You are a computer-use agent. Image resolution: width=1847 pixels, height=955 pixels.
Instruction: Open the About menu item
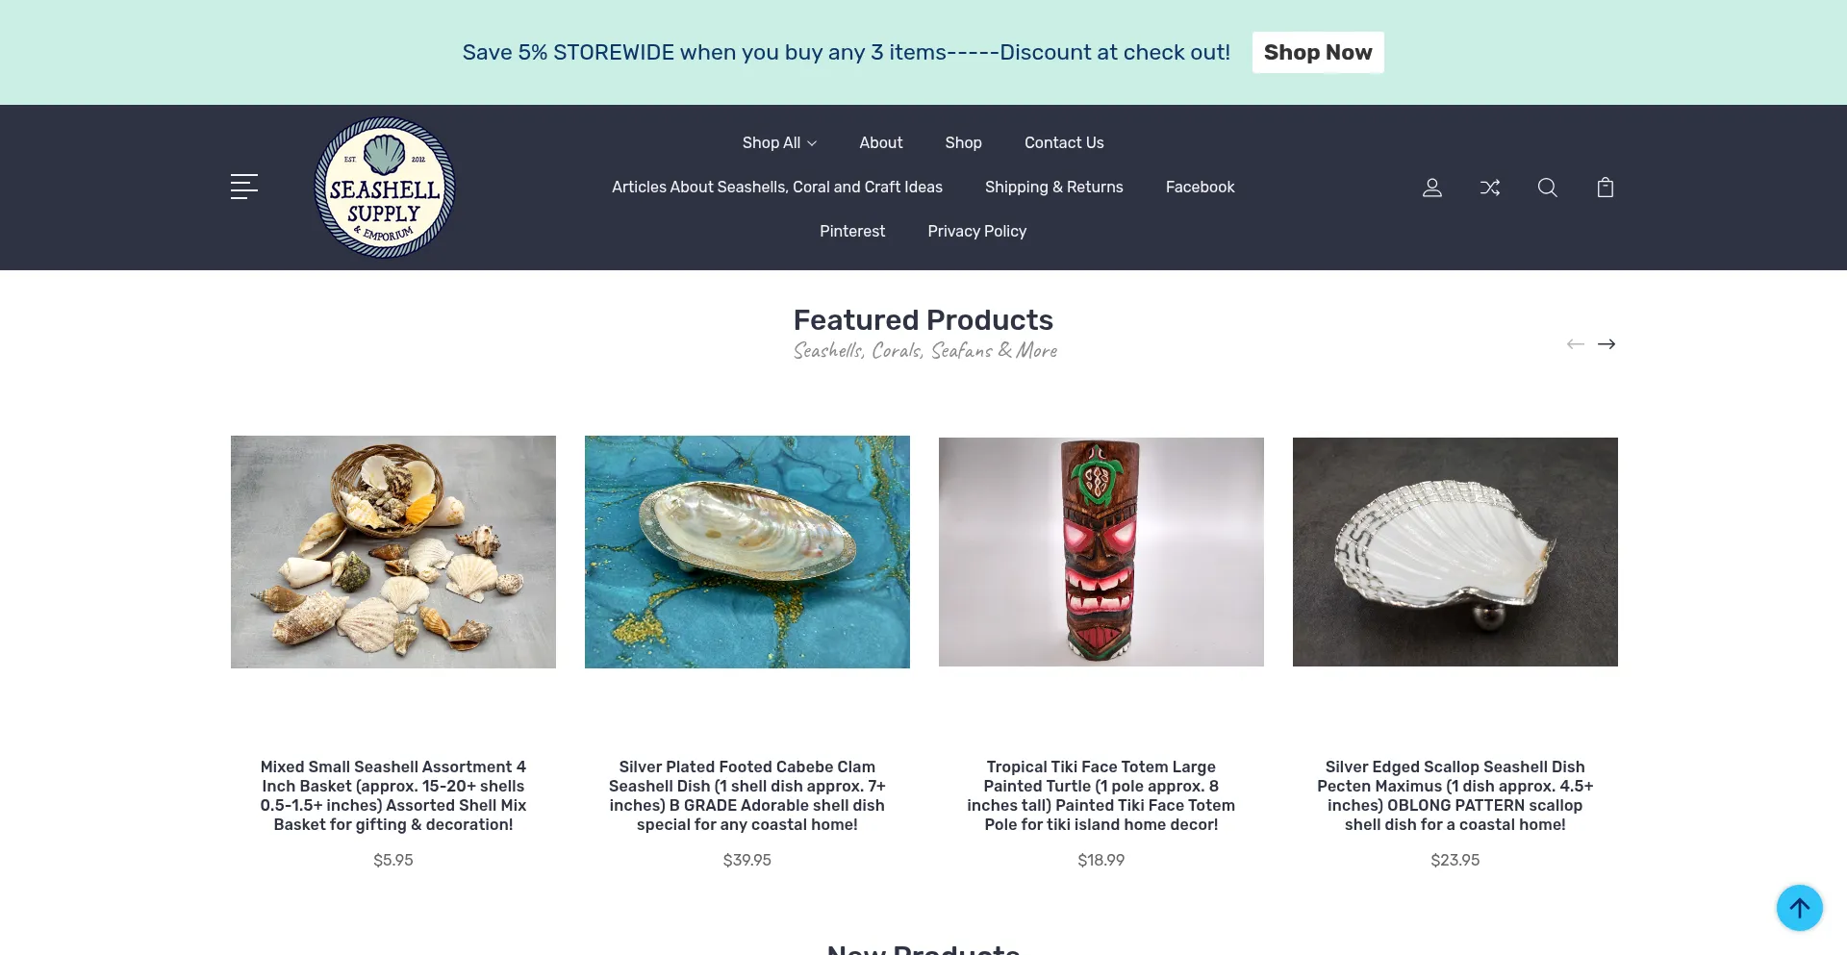pyautogui.click(x=881, y=142)
